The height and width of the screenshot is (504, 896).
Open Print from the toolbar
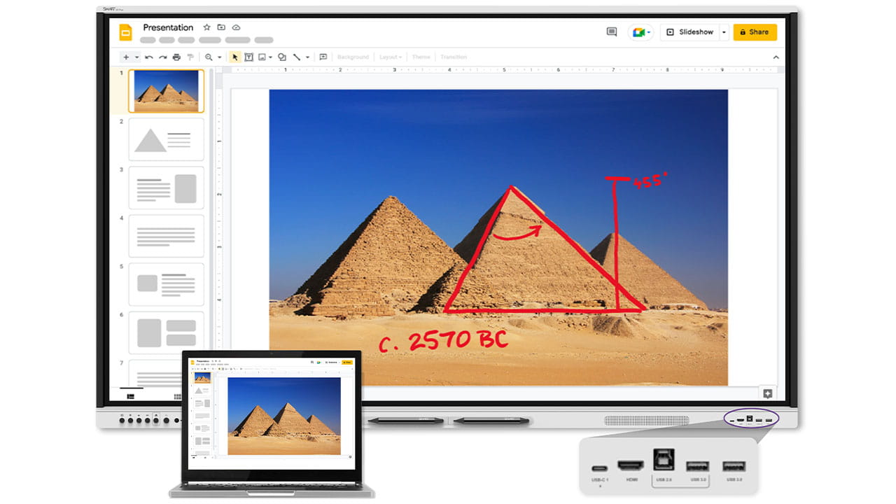[177, 57]
